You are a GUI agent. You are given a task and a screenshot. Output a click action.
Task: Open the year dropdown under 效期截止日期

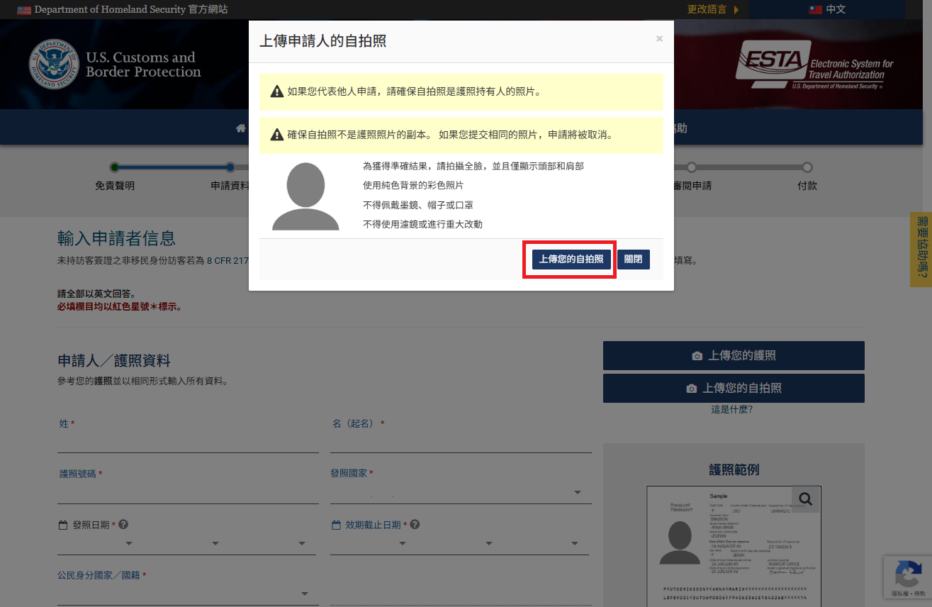[x=573, y=542]
